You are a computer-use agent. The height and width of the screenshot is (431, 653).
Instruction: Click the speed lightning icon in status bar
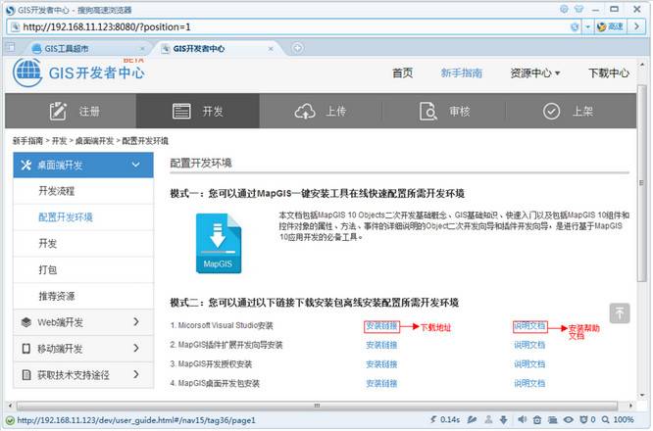(433, 419)
